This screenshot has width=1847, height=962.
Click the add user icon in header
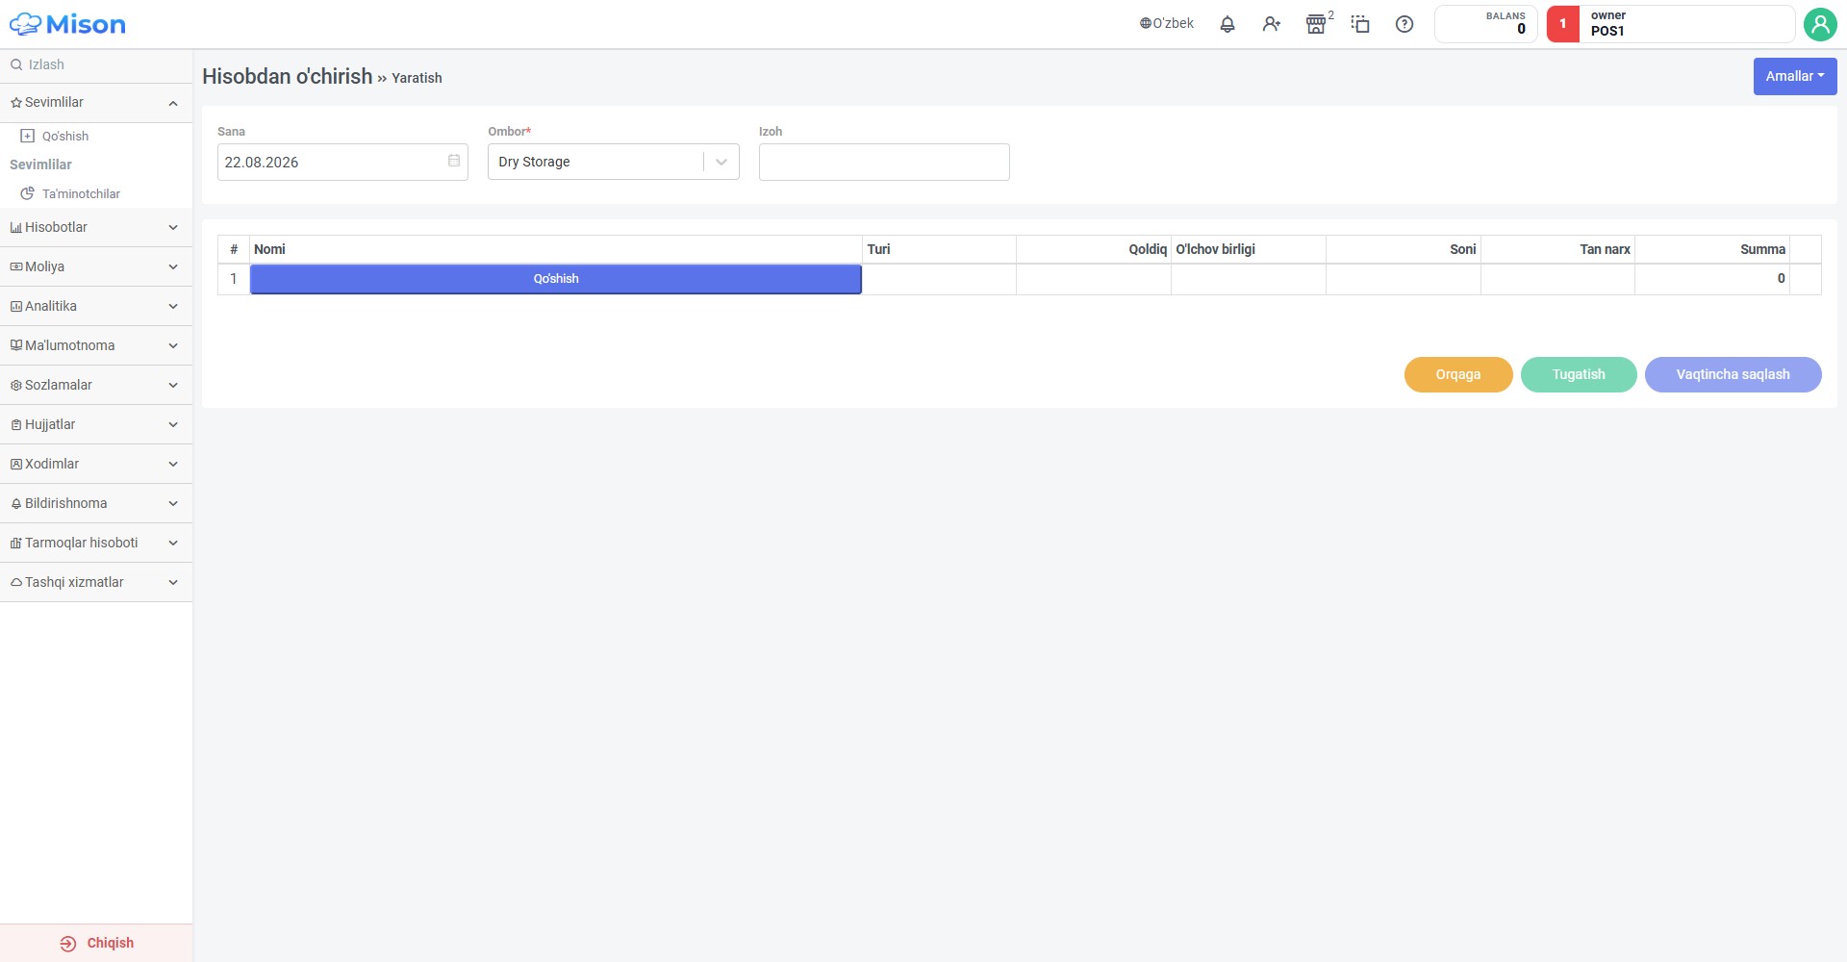1272,24
